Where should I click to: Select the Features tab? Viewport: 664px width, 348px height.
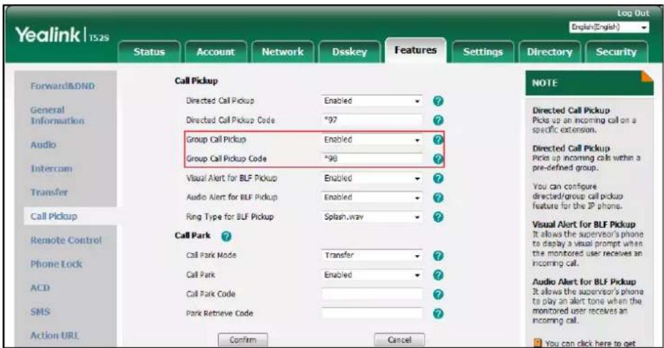coord(415,51)
